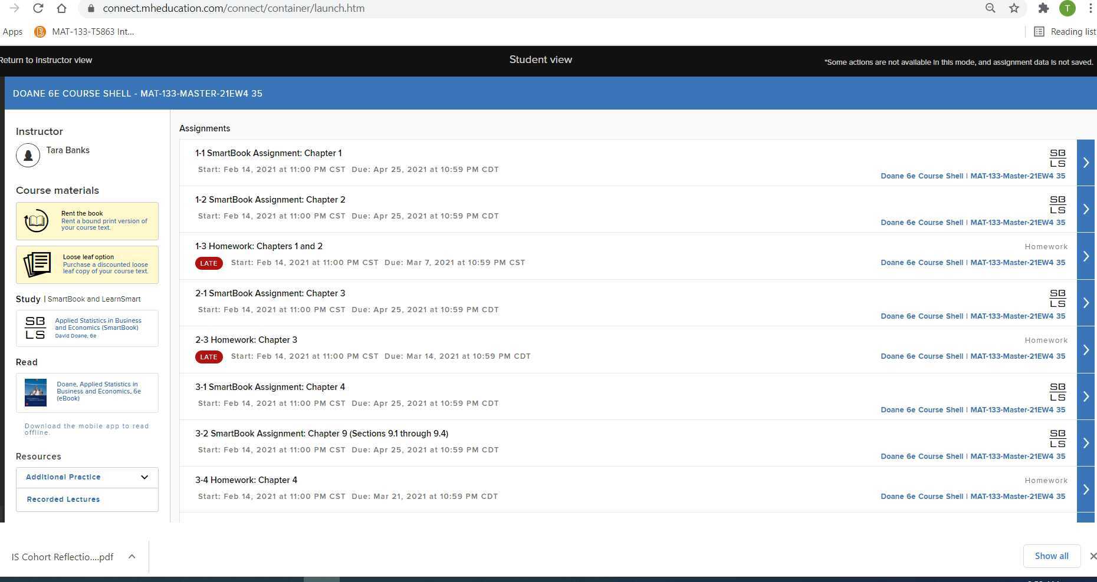Open the zoom magnifier icon in address bar
The height and width of the screenshot is (582, 1097).
click(990, 8)
